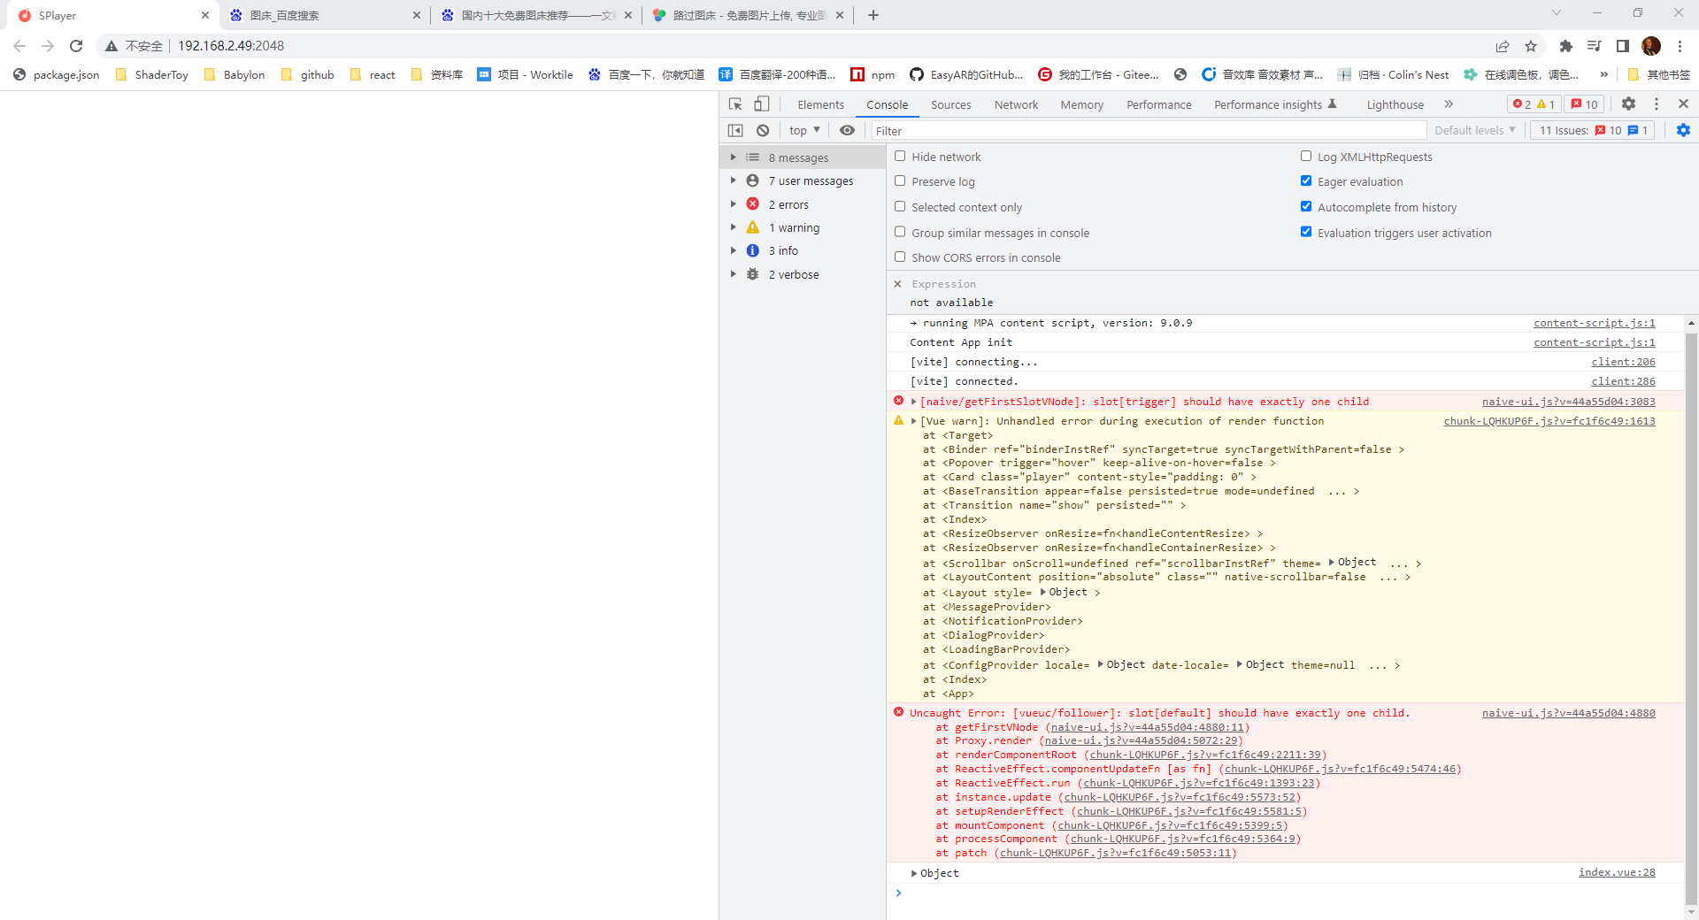This screenshot has width=1699, height=920.
Task: Open DevTools settings gear icon
Action: point(1628,104)
